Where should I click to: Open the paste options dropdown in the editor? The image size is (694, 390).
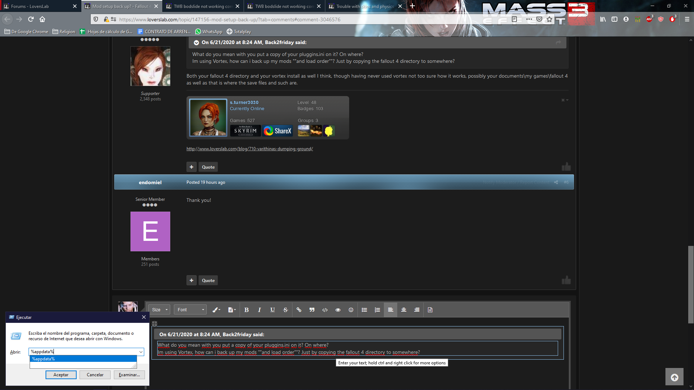click(x=232, y=310)
